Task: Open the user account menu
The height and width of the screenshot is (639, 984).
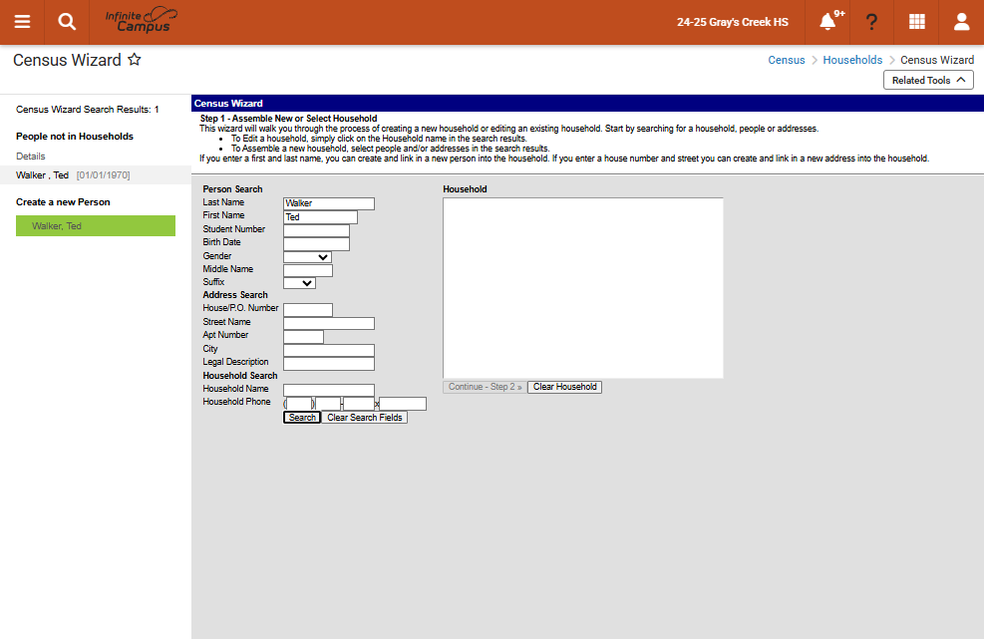Action: click(961, 22)
